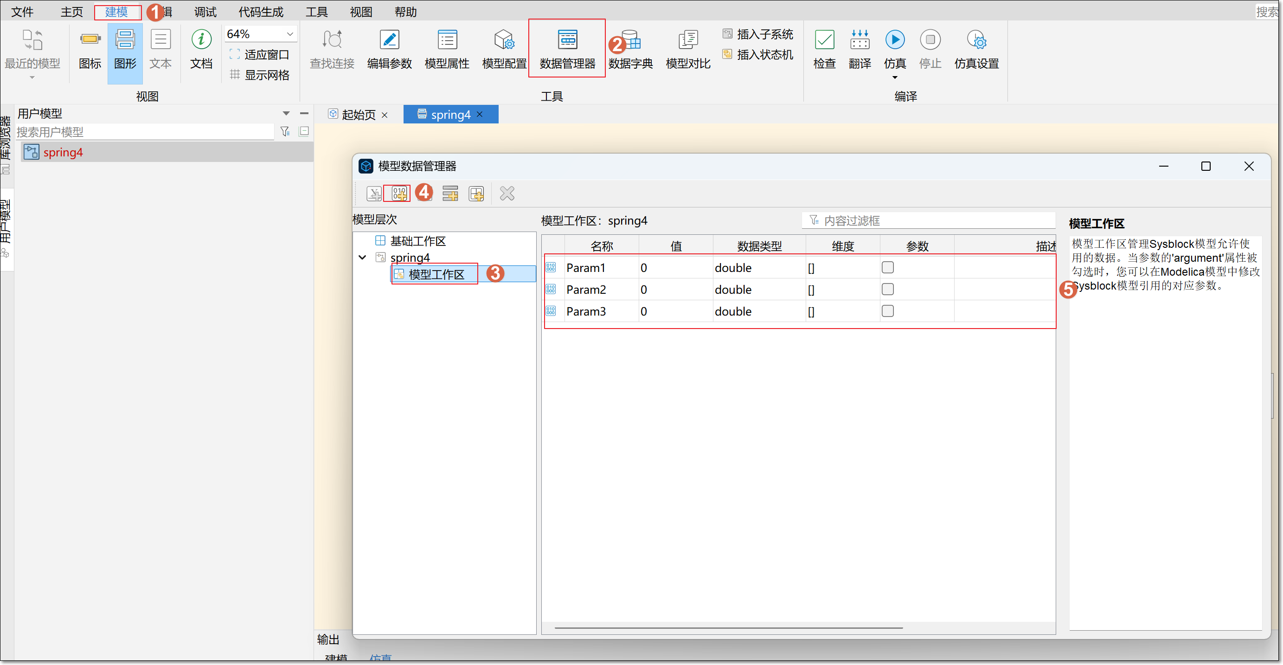This screenshot has width=1283, height=665.
Task: Click the 翻译 translate icon
Action: 860,40
